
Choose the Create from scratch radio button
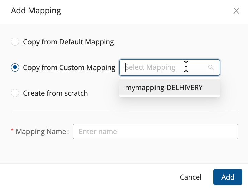click(15, 93)
